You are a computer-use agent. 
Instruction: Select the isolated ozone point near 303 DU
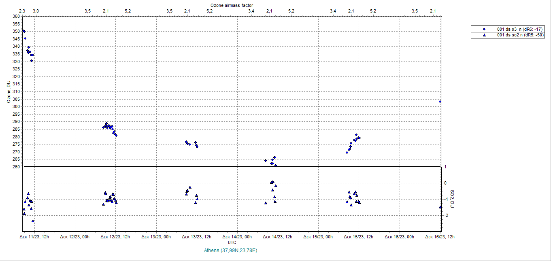tap(440, 102)
